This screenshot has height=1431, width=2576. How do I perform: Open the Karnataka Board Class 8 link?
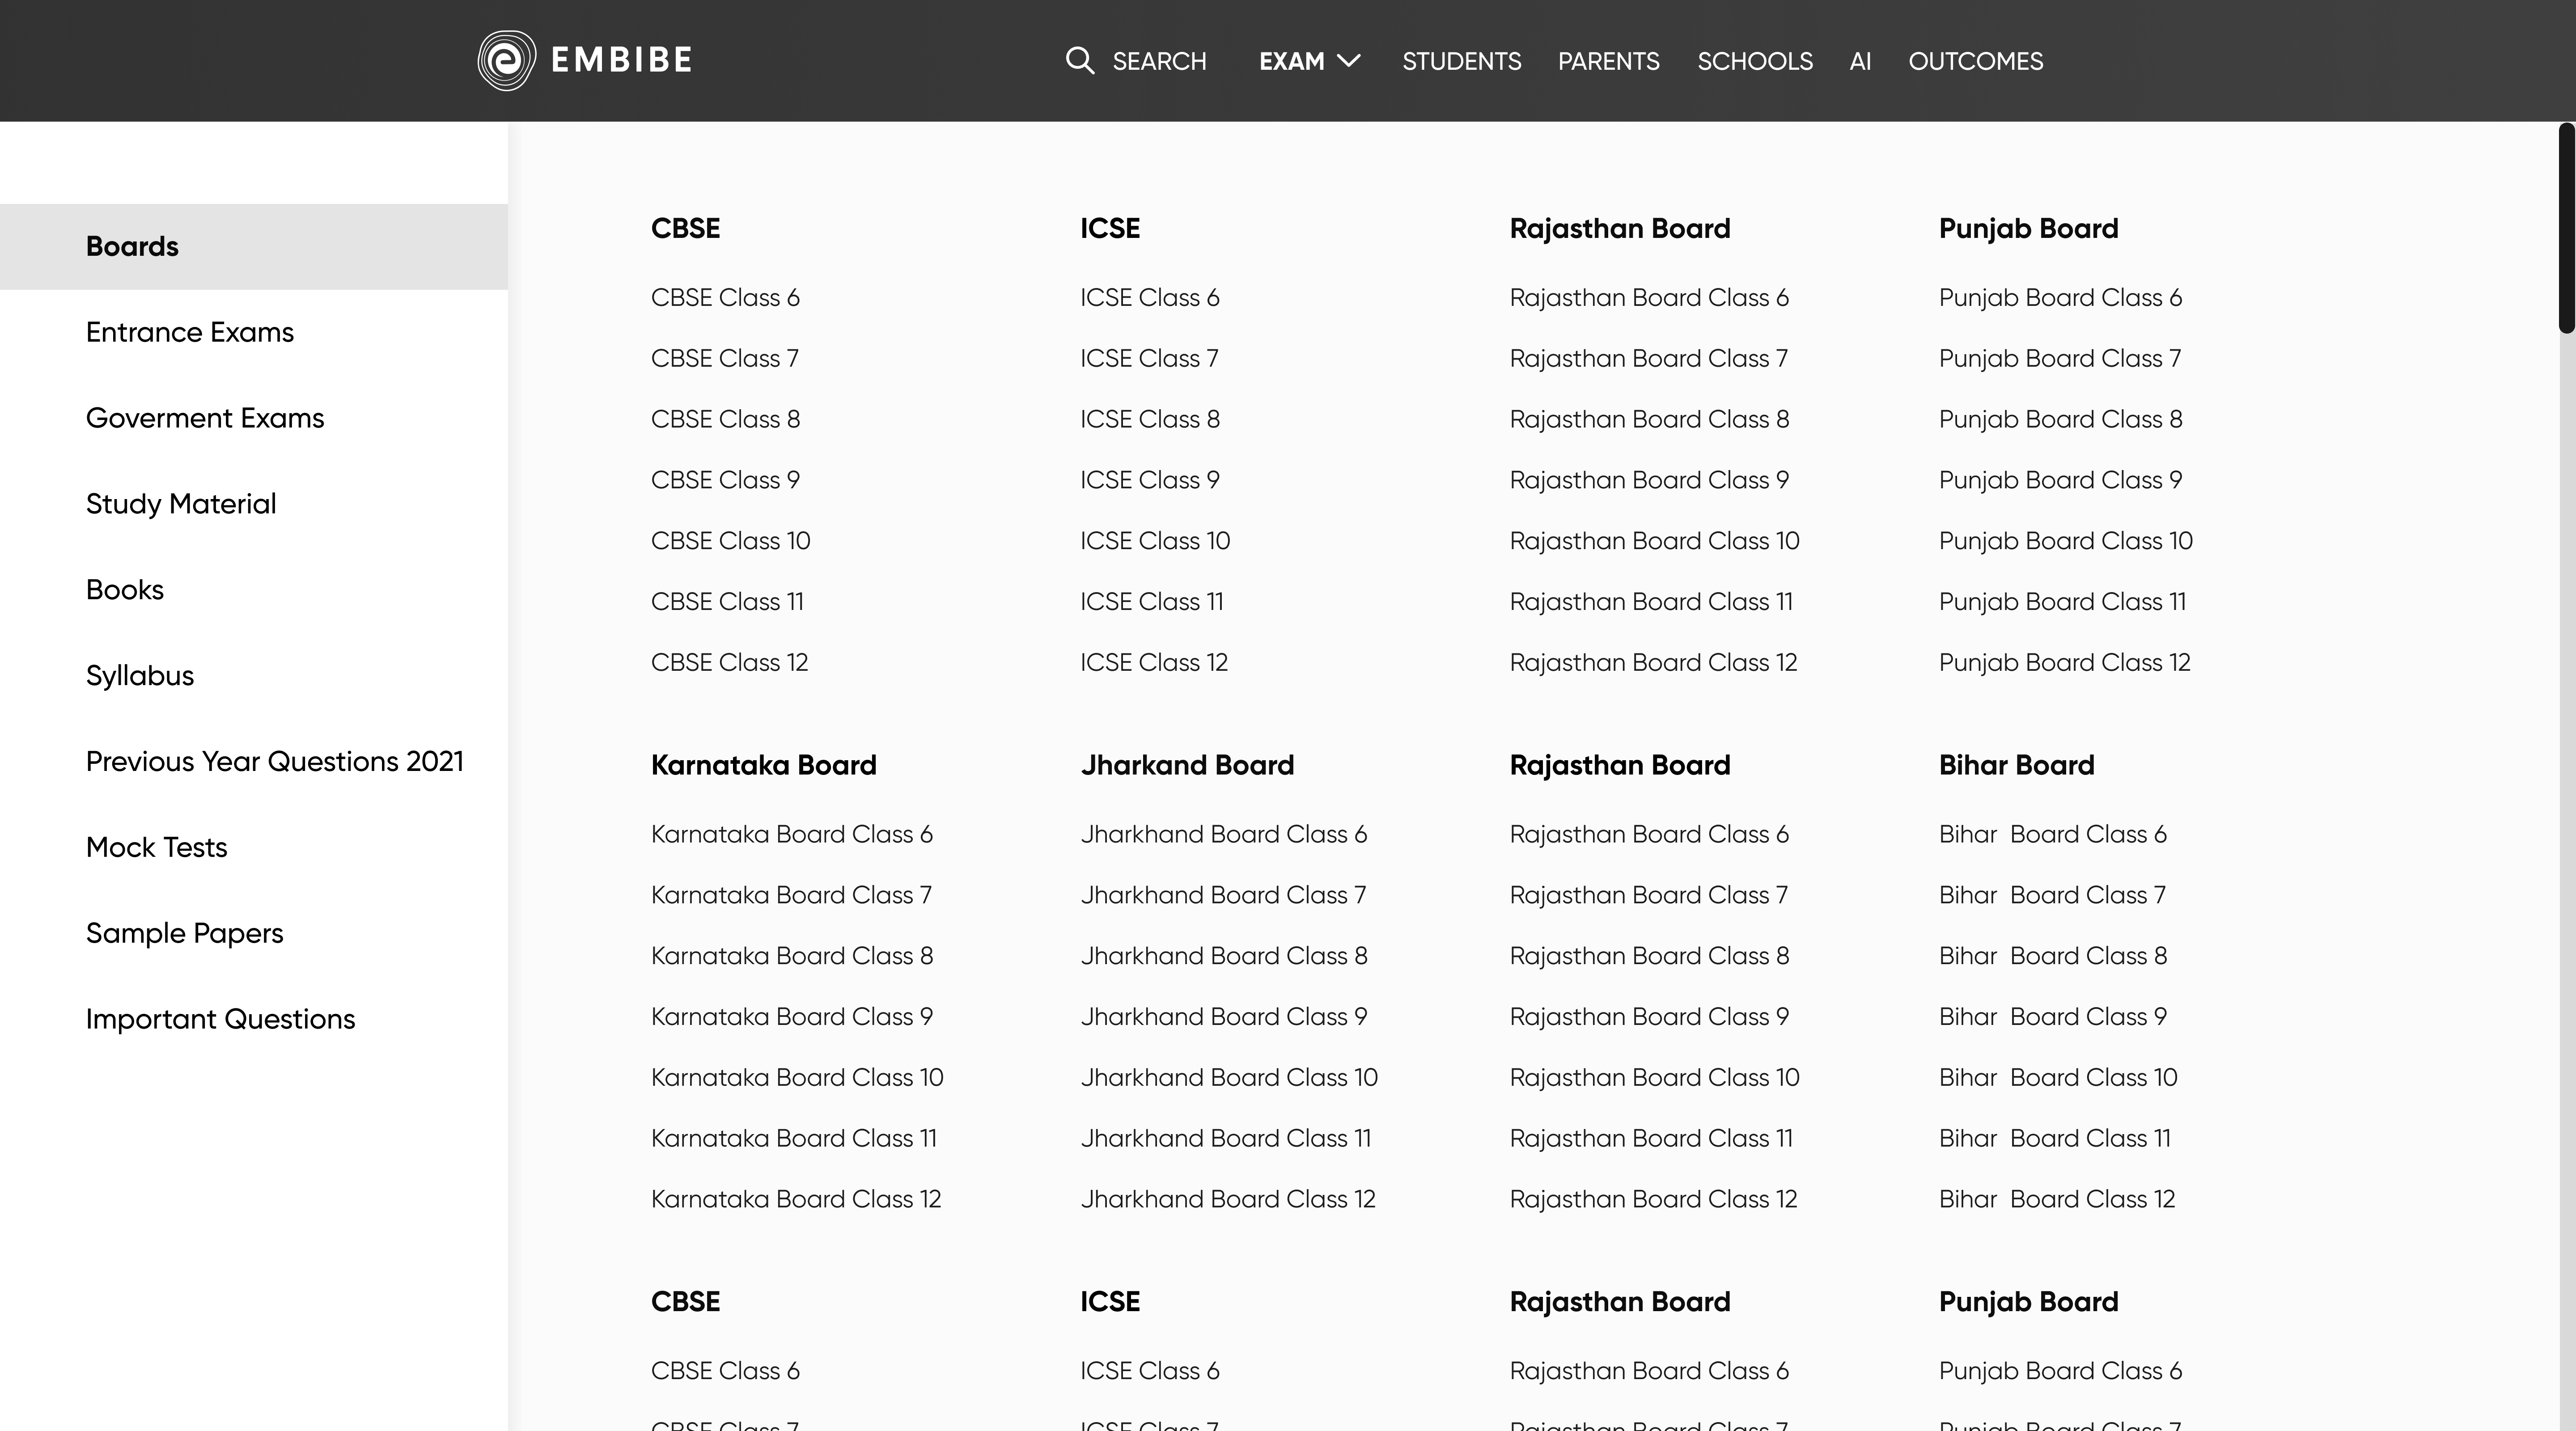tap(791, 956)
